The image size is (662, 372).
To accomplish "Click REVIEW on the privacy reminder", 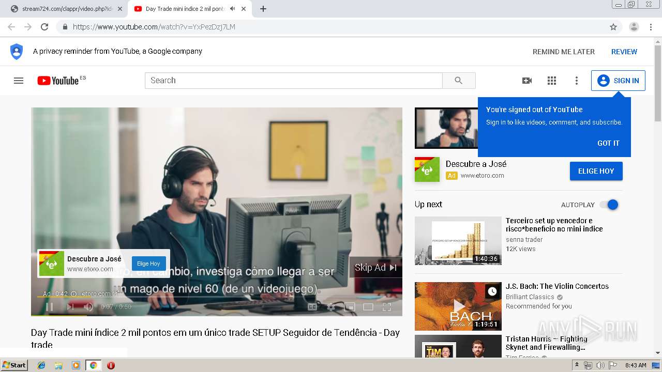I will pyautogui.click(x=624, y=52).
